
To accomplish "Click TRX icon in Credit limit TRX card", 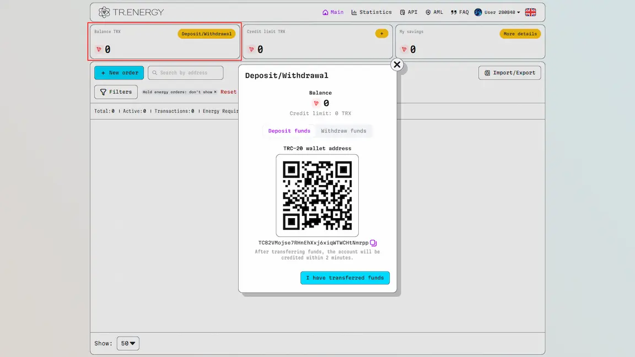I will [251, 50].
